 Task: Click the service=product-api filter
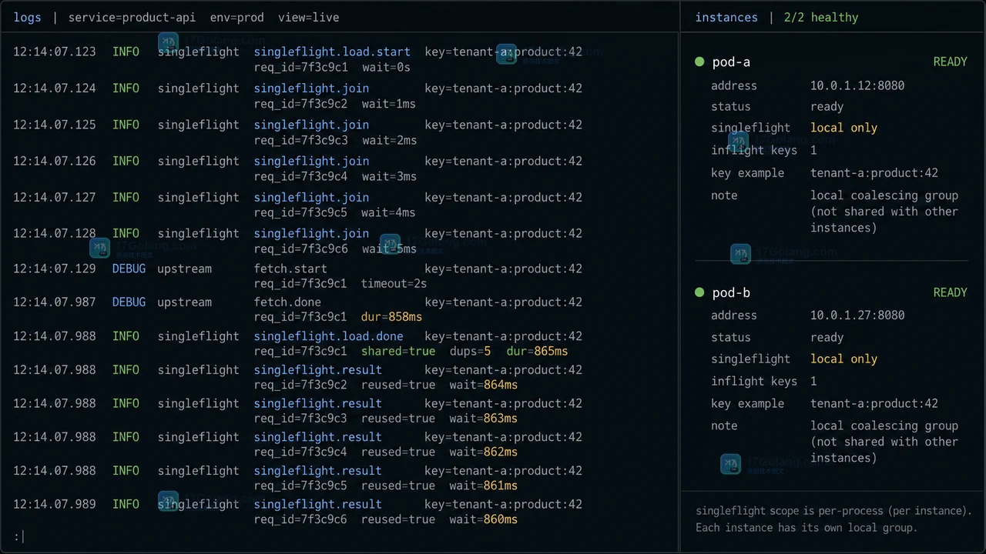(132, 17)
